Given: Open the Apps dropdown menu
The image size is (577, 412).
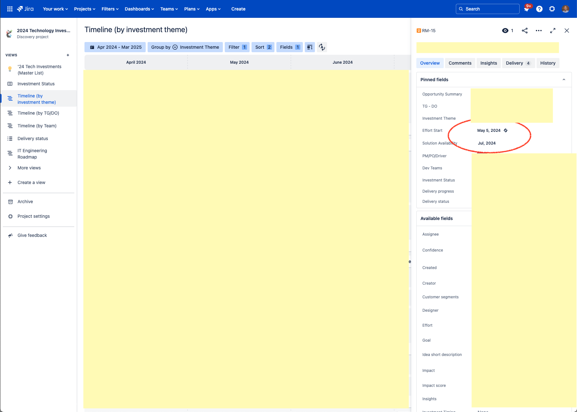Looking at the screenshot, I should [x=213, y=9].
